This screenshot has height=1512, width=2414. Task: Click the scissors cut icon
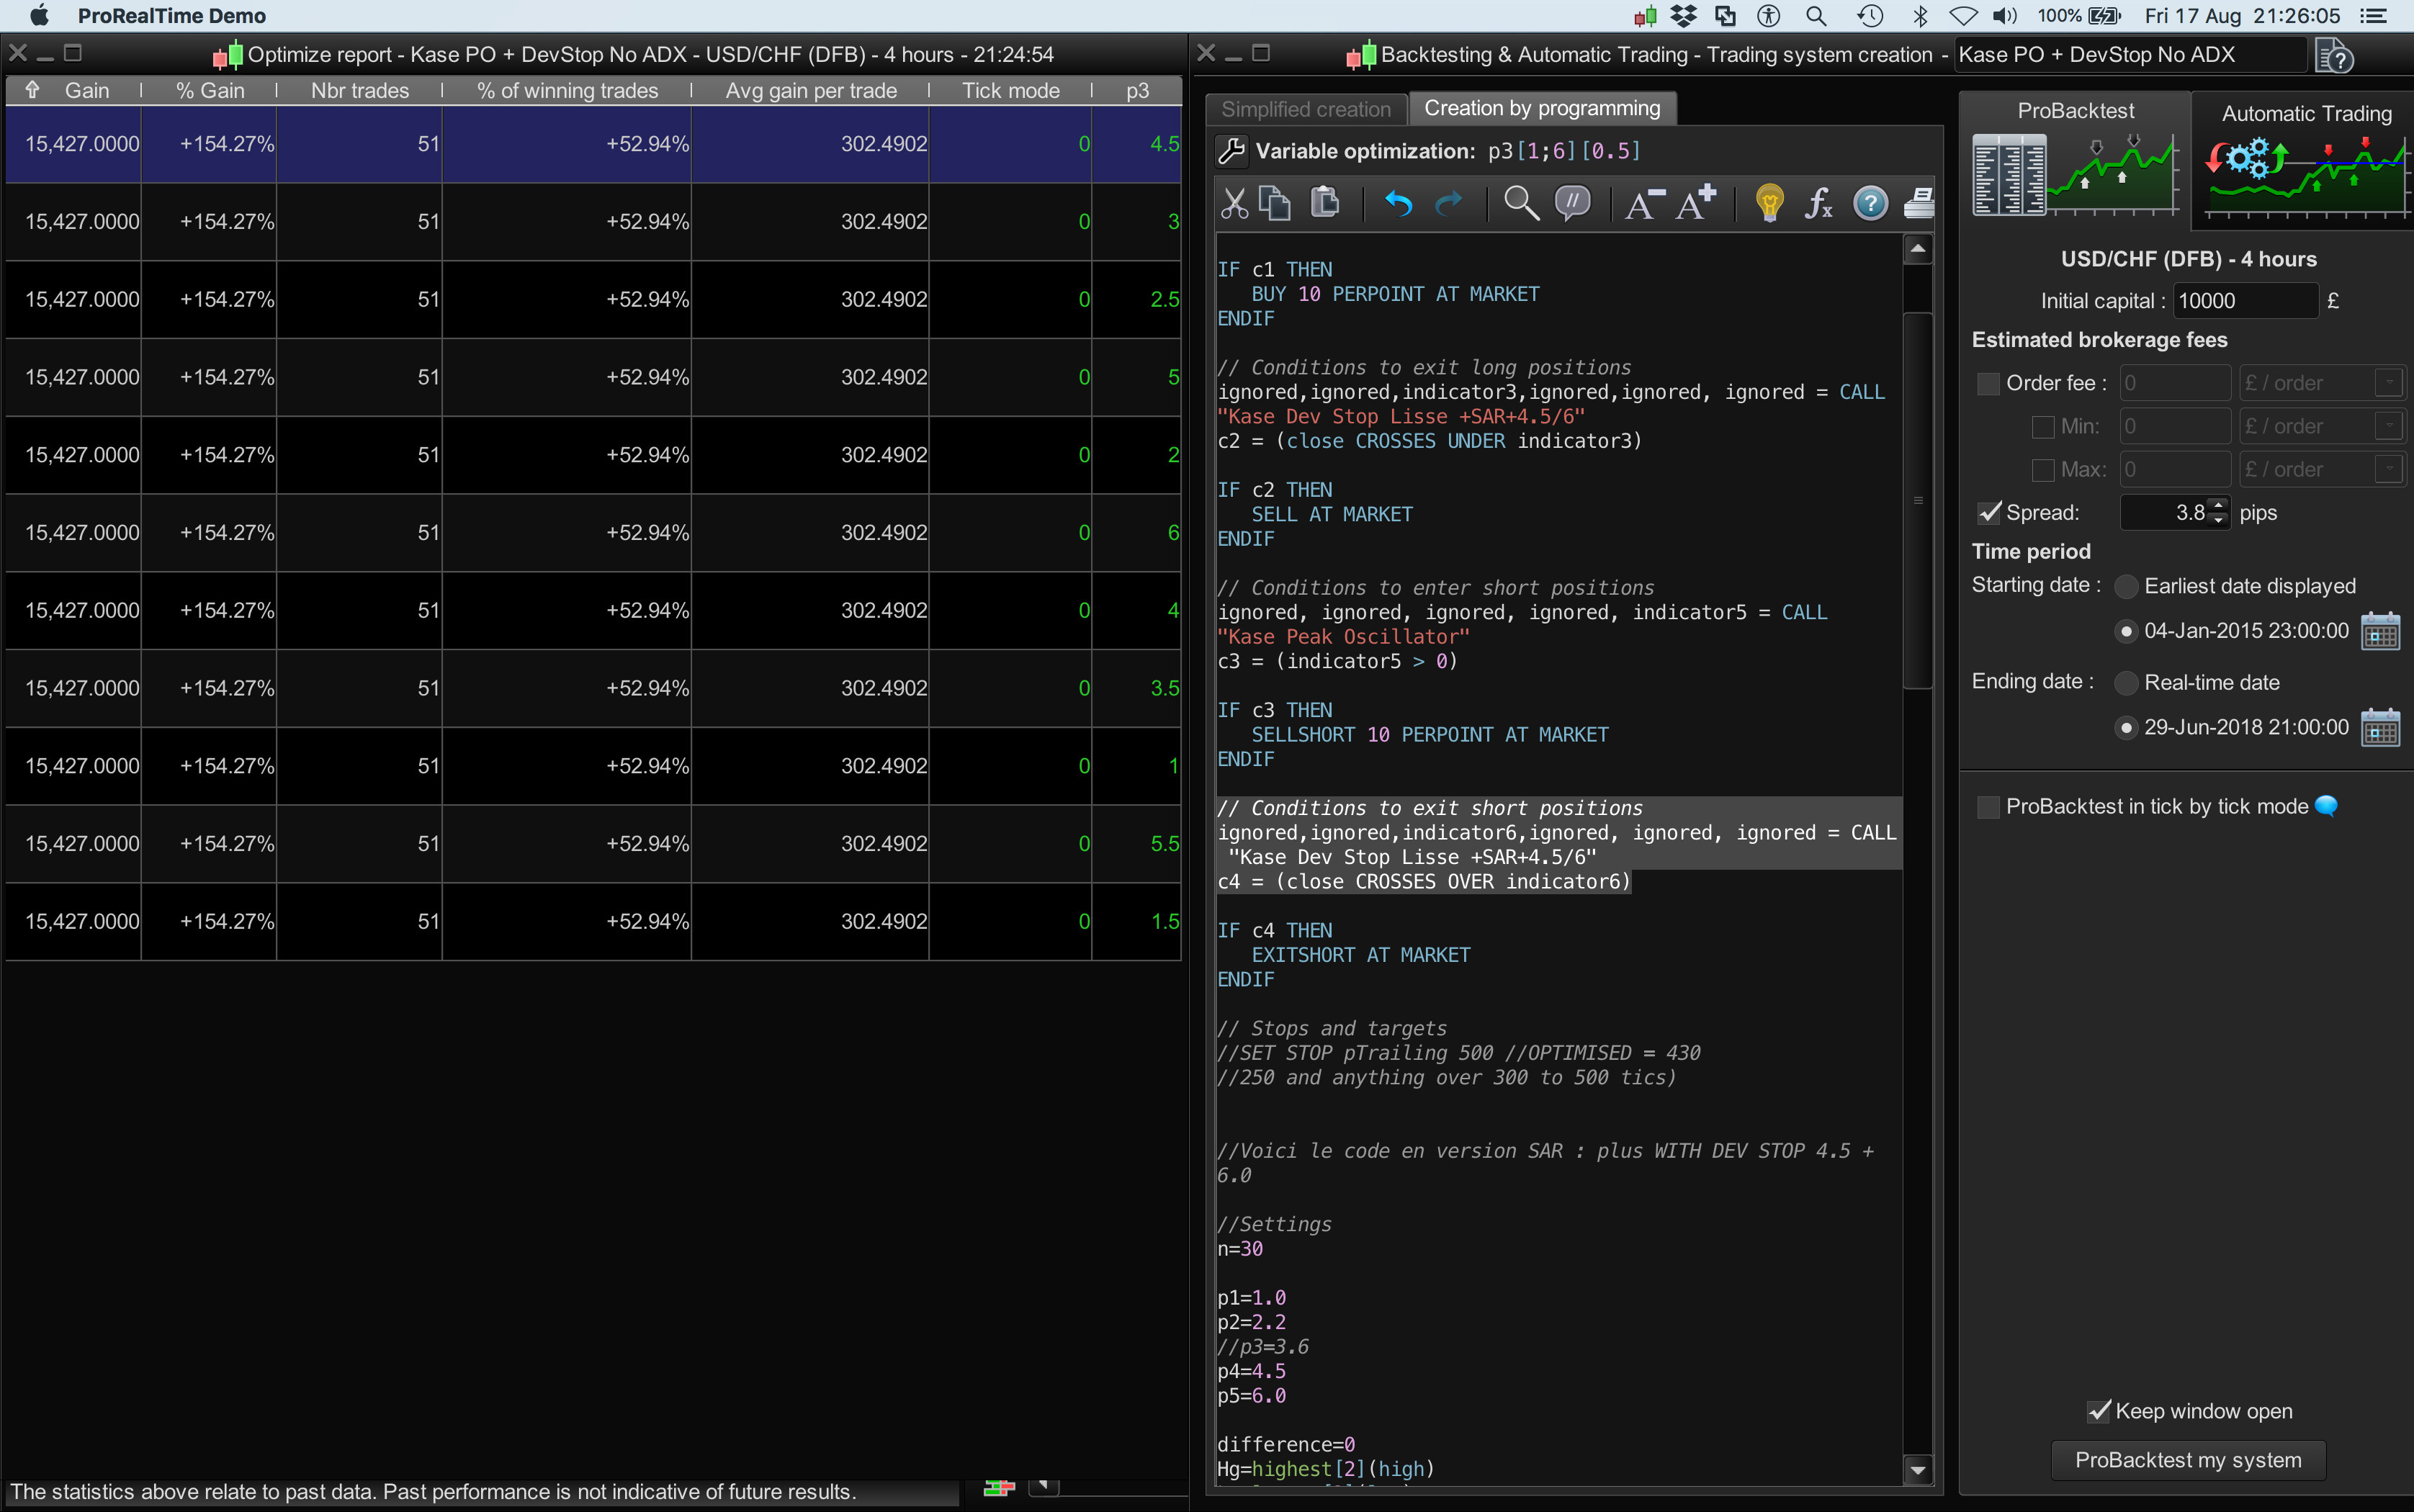point(1234,203)
